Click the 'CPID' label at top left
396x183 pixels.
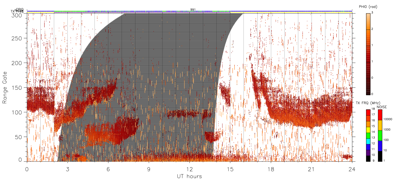(20, 10)
